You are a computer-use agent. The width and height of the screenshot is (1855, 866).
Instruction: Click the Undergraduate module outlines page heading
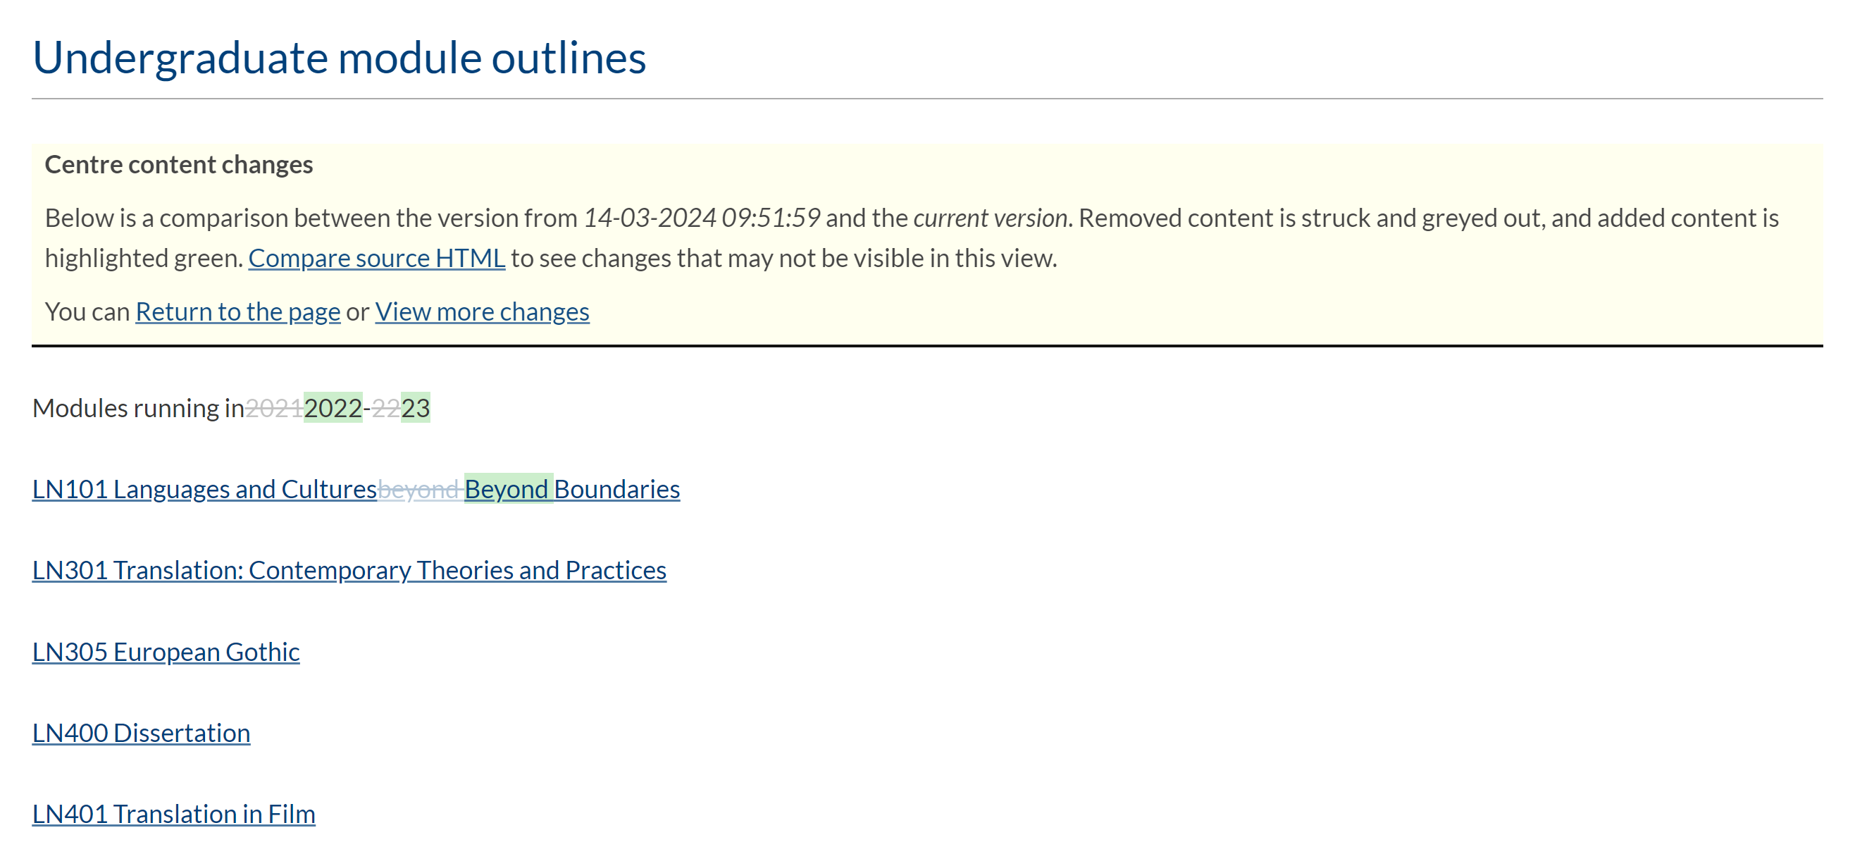pos(339,58)
